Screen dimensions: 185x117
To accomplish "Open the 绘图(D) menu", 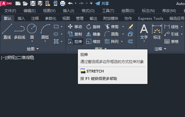I will pyautogui.click(x=128, y=11).
